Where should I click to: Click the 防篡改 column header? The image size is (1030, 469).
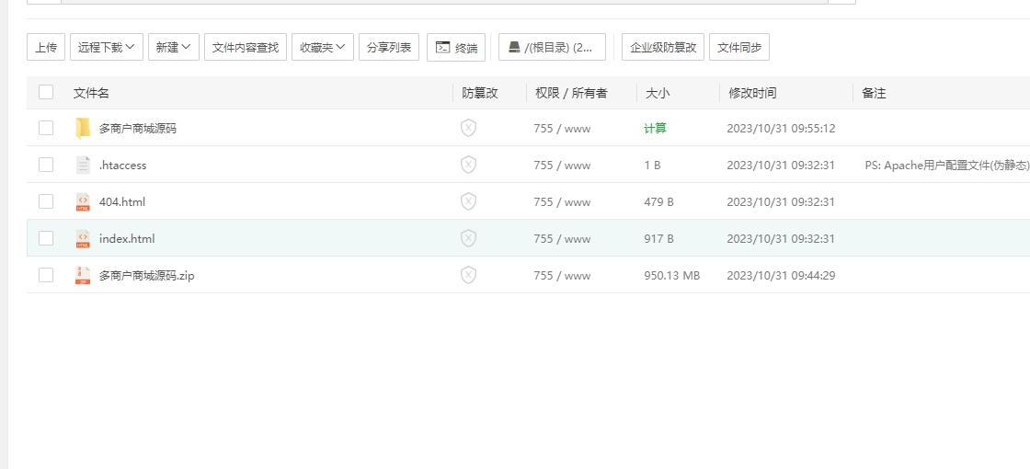480,93
